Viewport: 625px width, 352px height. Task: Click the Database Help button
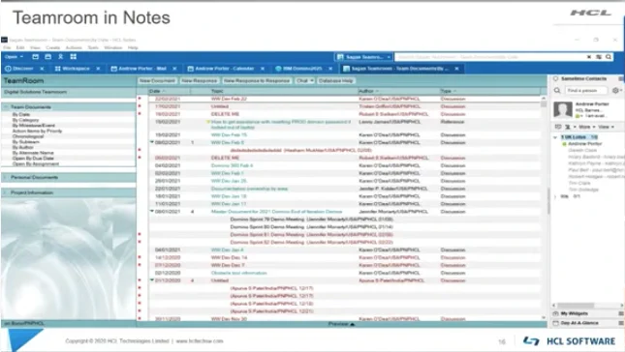[335, 80]
